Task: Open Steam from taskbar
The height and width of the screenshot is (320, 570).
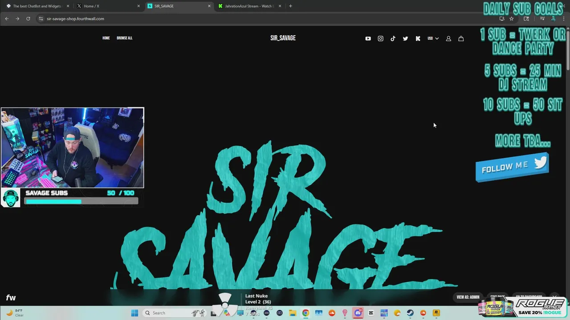Action: (410, 313)
